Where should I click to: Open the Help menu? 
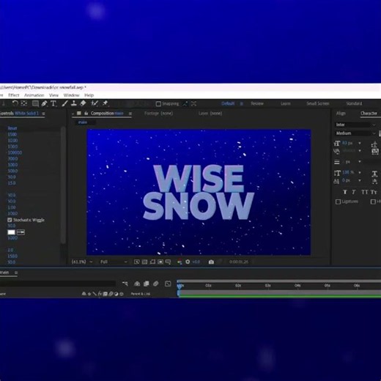tap(89, 95)
